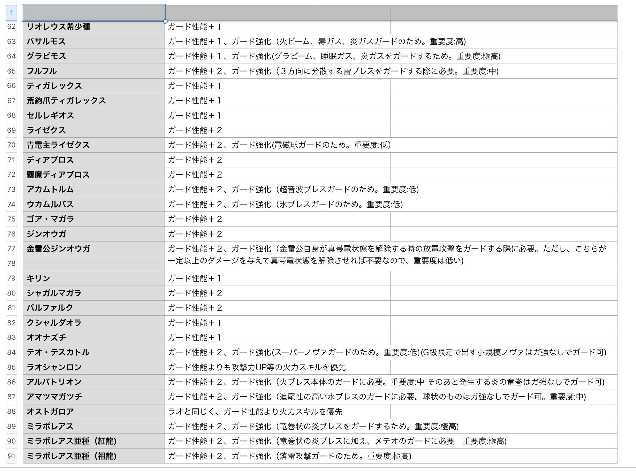Screen dimensions: 636x475
Task: Select the cell ミラボレアス亜種（紅龍)
Action: pyautogui.click(x=94, y=441)
